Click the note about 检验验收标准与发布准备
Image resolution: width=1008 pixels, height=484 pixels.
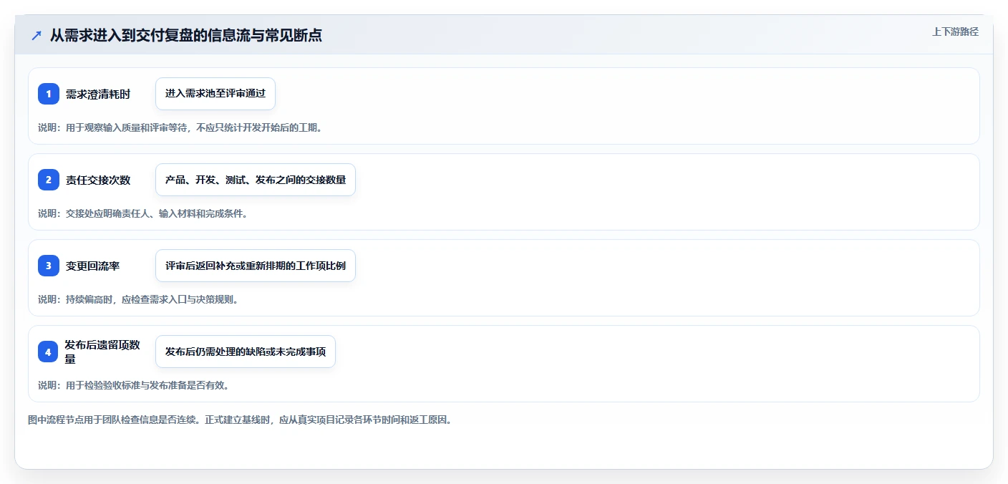[133, 385]
